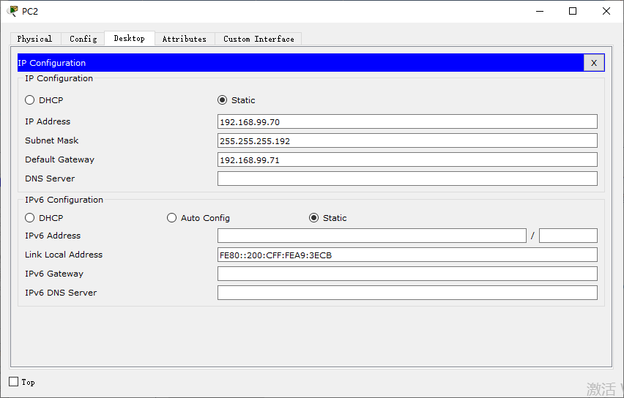Open the Config tab
This screenshot has width=624, height=398.
83,39
